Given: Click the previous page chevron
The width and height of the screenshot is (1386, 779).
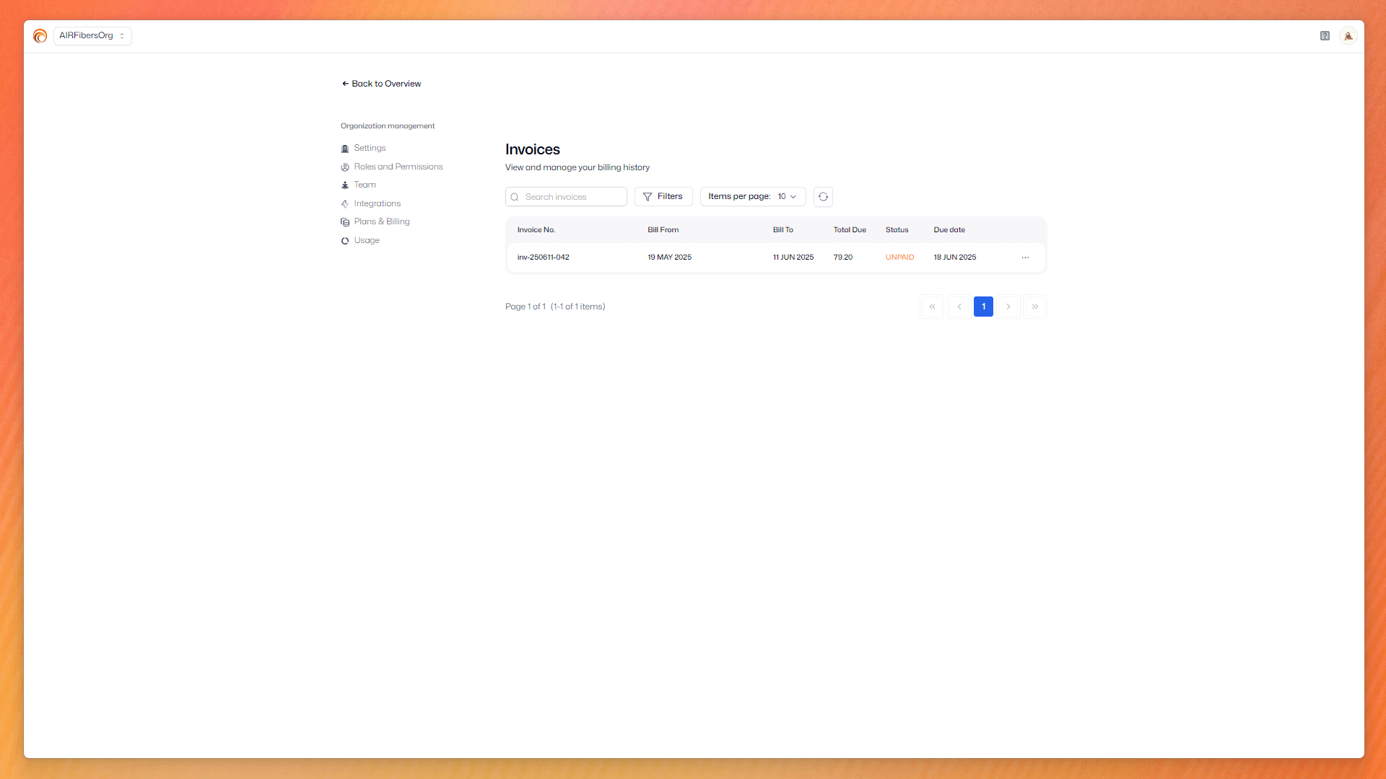Looking at the screenshot, I should 959,307.
